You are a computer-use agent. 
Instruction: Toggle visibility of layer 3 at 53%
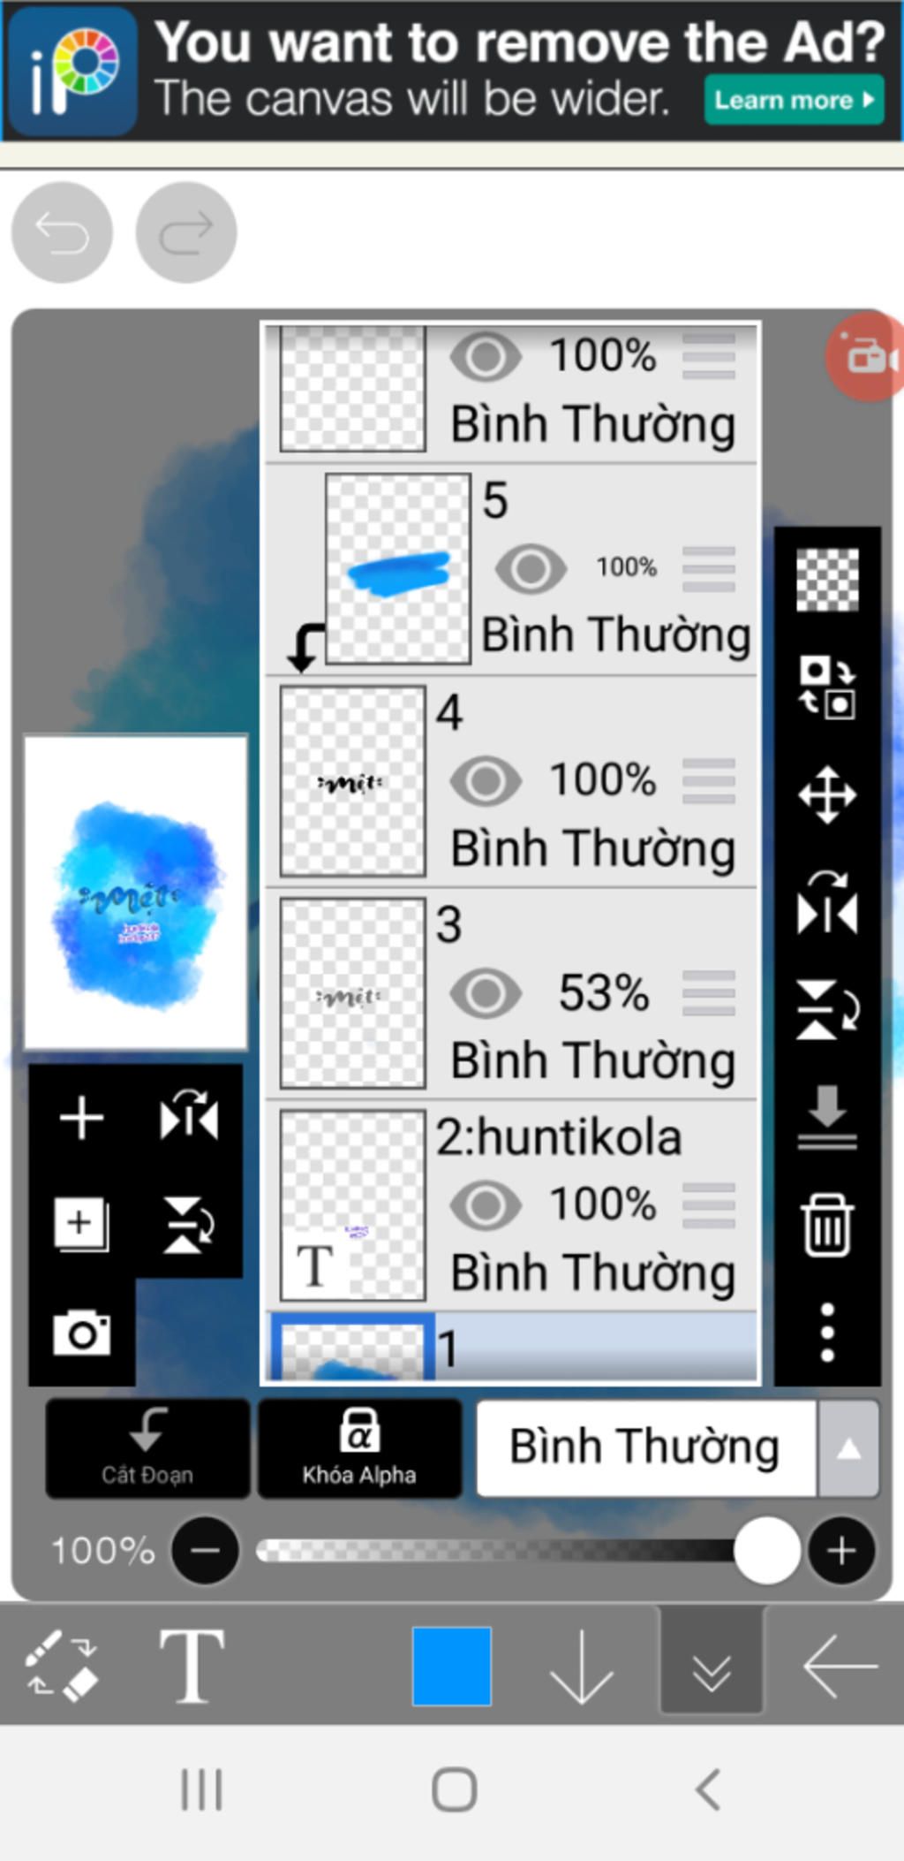coord(486,993)
